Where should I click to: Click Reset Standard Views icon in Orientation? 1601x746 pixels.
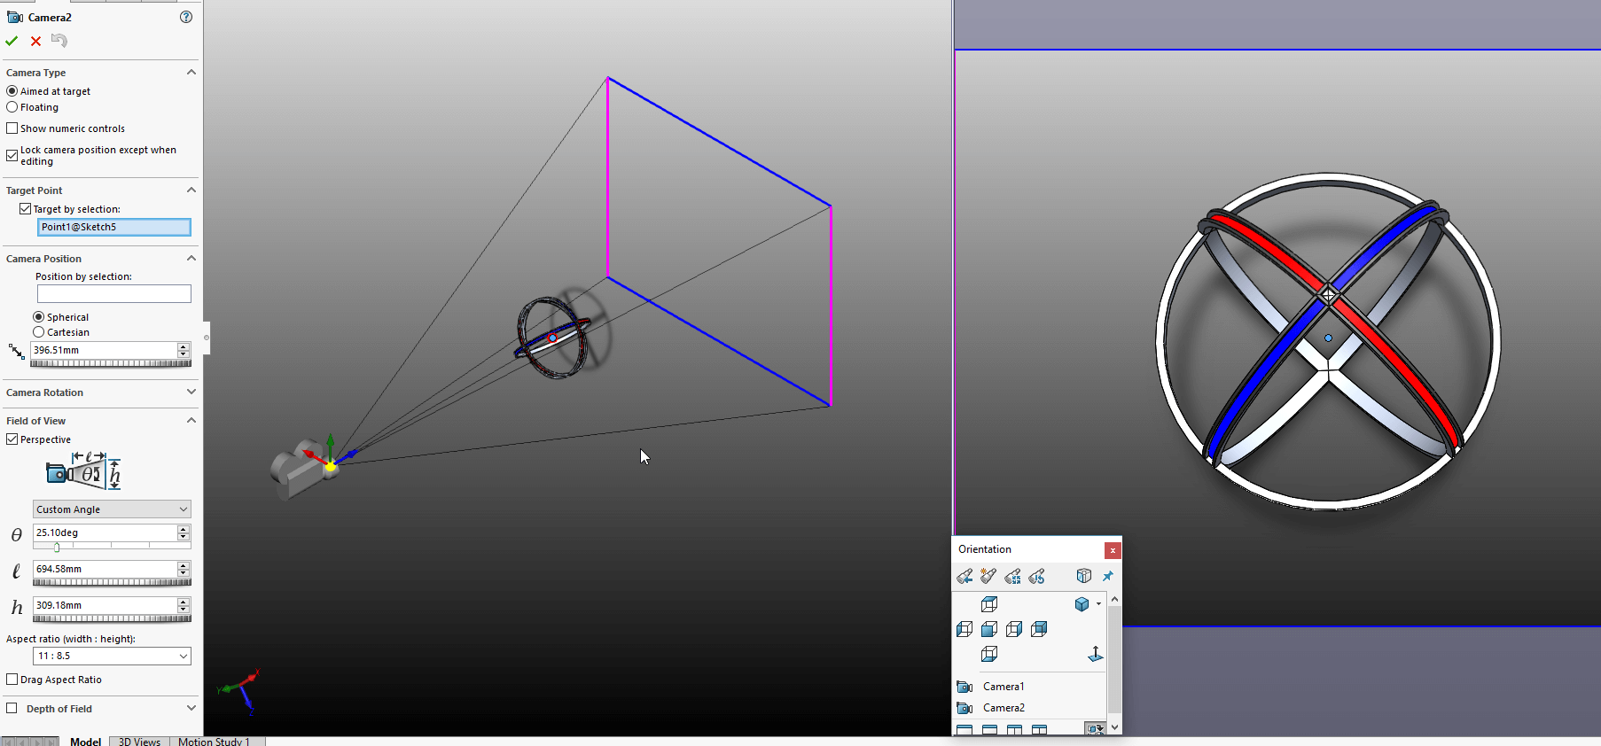coord(1036,577)
